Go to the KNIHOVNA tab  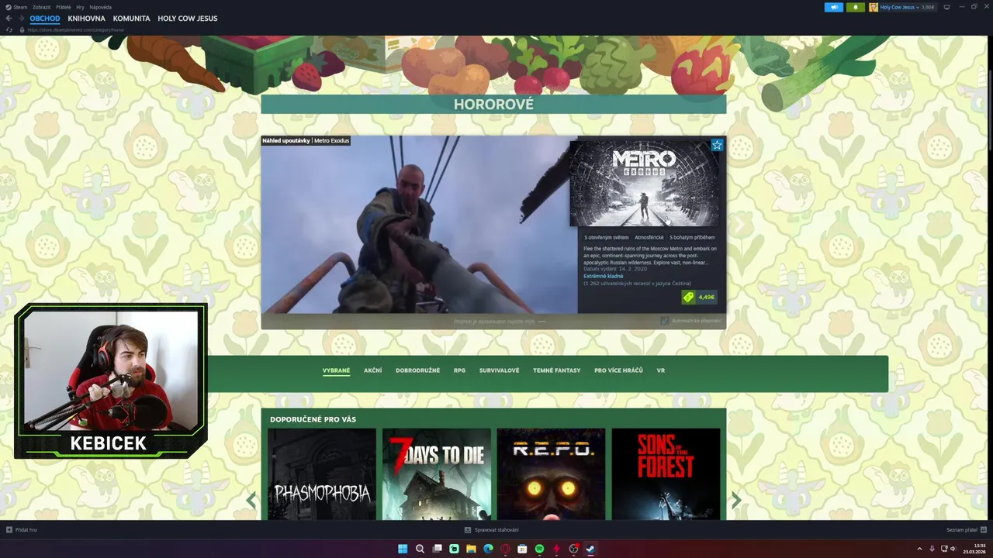[86, 19]
